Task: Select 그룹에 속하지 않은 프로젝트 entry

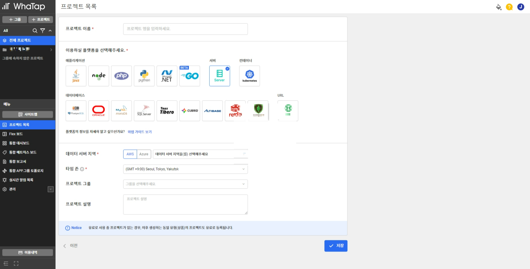Action: point(23,58)
